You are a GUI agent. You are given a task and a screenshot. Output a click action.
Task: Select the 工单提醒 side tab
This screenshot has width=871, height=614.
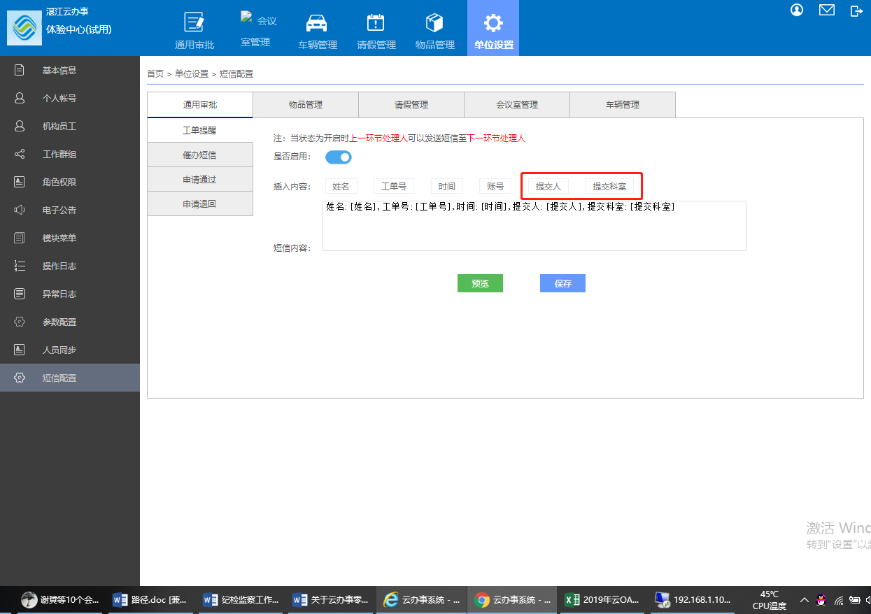click(199, 130)
